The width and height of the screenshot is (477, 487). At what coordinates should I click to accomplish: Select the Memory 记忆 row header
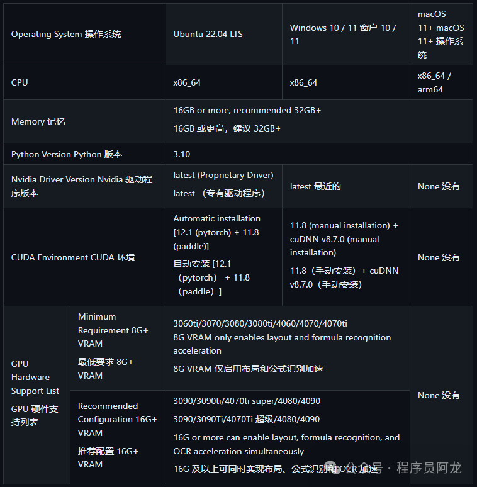coord(38,121)
